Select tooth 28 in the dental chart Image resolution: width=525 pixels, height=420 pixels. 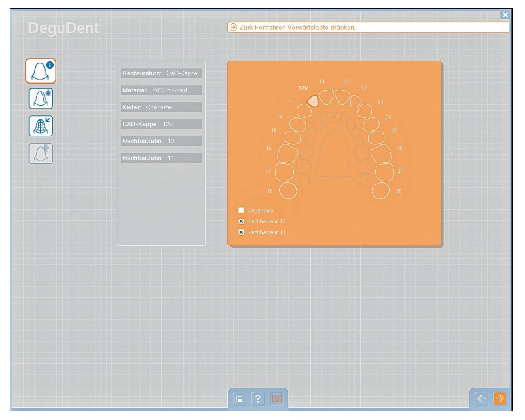click(382, 191)
